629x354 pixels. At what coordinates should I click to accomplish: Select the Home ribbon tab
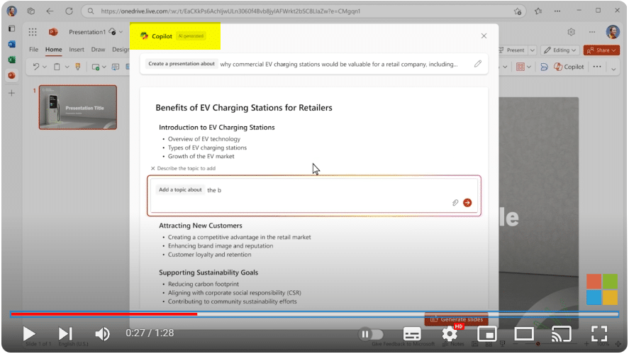coord(53,50)
